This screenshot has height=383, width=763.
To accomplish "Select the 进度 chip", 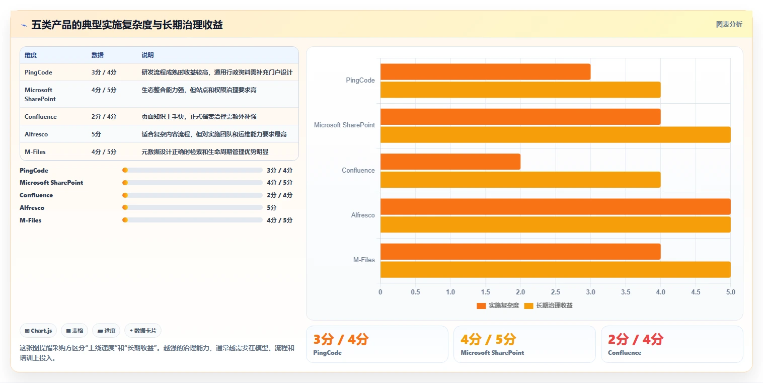I will tap(106, 331).
